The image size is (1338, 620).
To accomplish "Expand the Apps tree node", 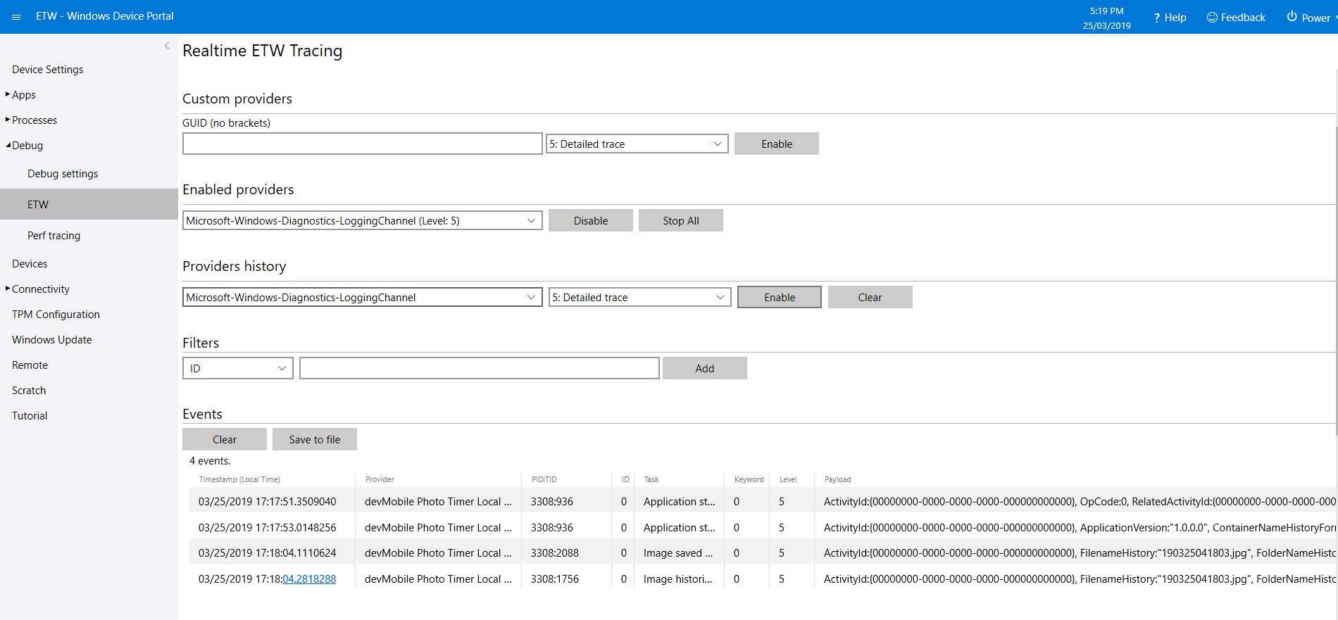I will coord(8,94).
